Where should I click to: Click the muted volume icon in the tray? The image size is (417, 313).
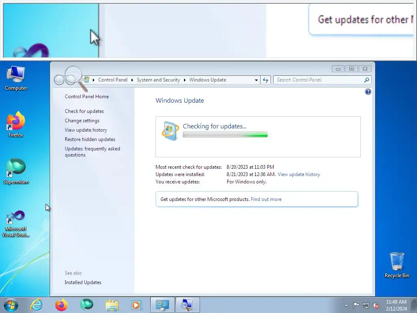376,305
